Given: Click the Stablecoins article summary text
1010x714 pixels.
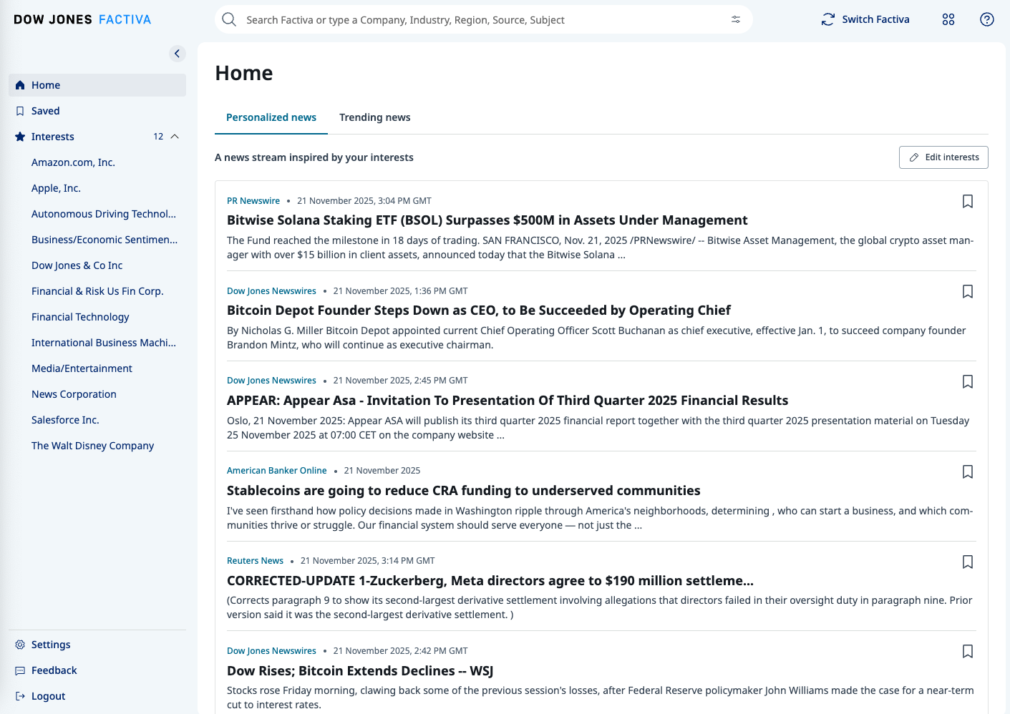Looking at the screenshot, I should (x=600, y=518).
